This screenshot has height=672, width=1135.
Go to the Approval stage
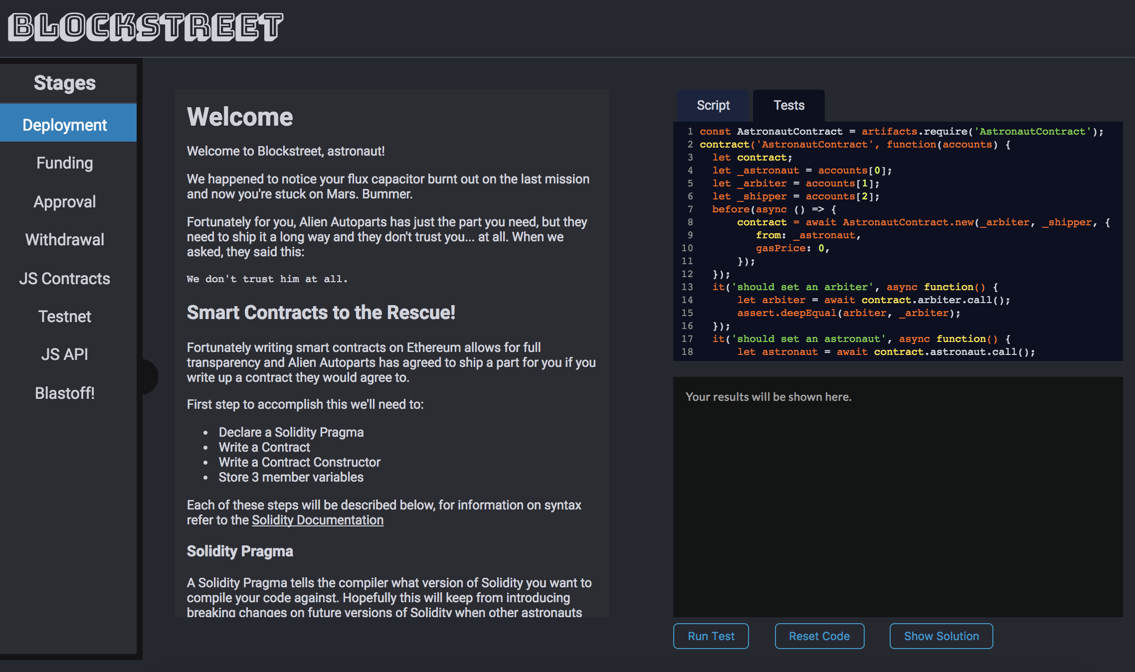tap(65, 201)
